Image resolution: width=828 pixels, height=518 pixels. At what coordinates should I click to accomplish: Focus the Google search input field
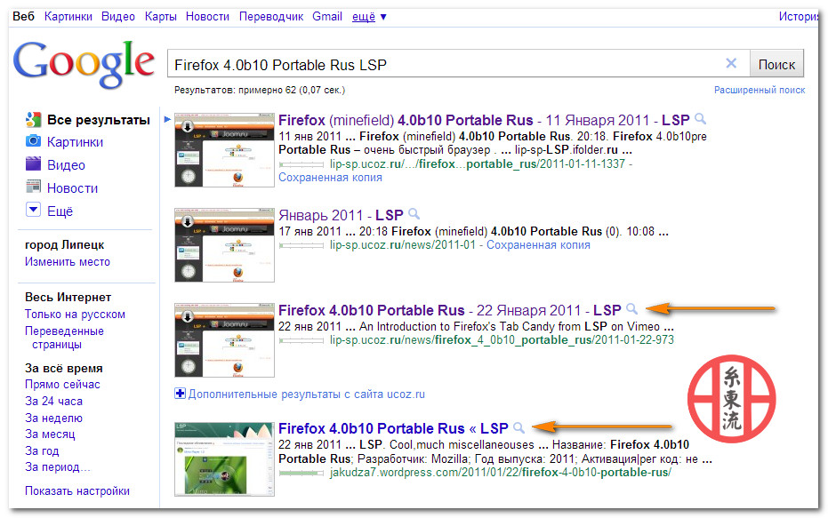click(458, 64)
